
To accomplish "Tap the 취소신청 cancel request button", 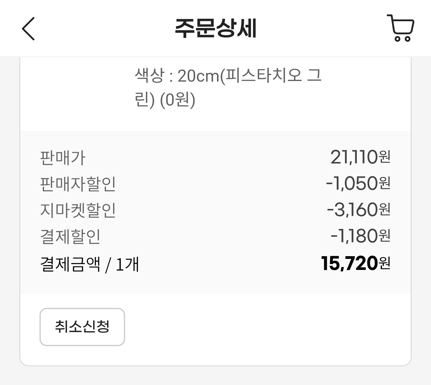I will click(x=82, y=327).
